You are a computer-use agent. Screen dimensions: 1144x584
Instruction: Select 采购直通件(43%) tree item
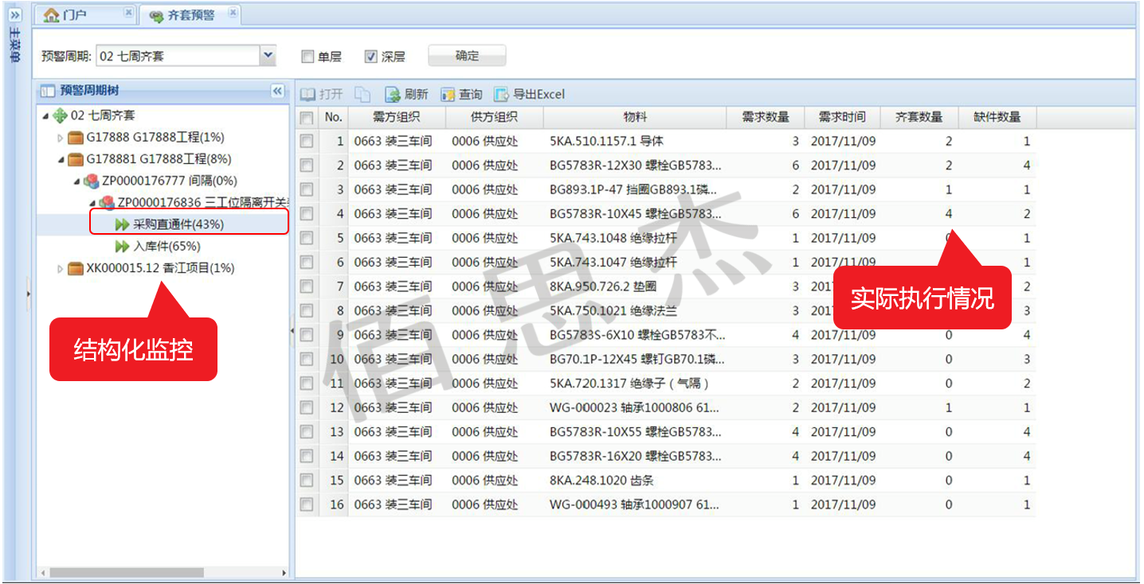[x=178, y=225]
